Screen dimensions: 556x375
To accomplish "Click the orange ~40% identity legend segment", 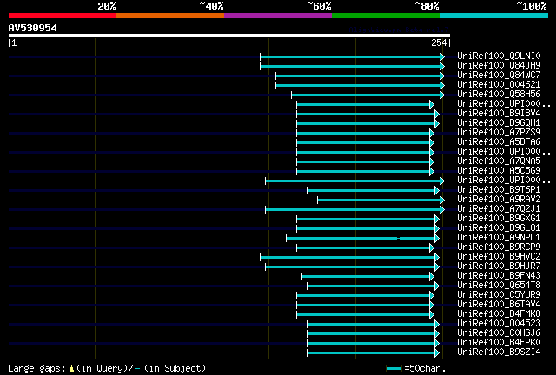I will point(170,16).
